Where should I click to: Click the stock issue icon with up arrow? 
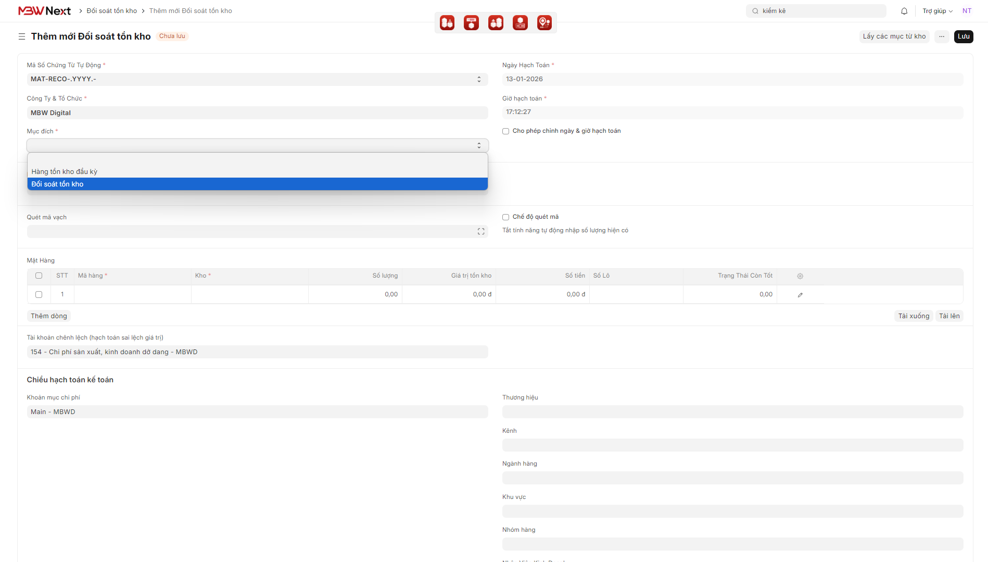pyautogui.click(x=496, y=23)
